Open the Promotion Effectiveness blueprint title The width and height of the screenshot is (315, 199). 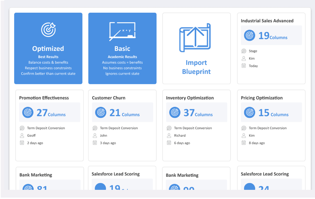[44, 98]
